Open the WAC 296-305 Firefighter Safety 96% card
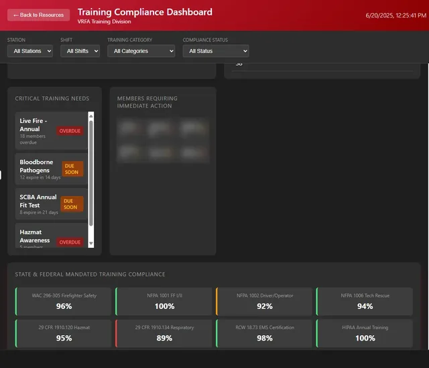429x368 pixels. pos(64,302)
